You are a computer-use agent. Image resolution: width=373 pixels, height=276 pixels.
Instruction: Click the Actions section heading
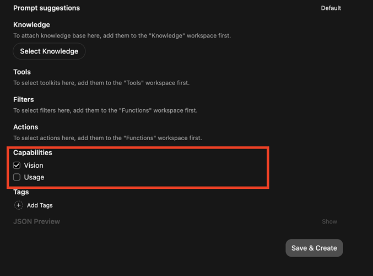click(x=26, y=127)
